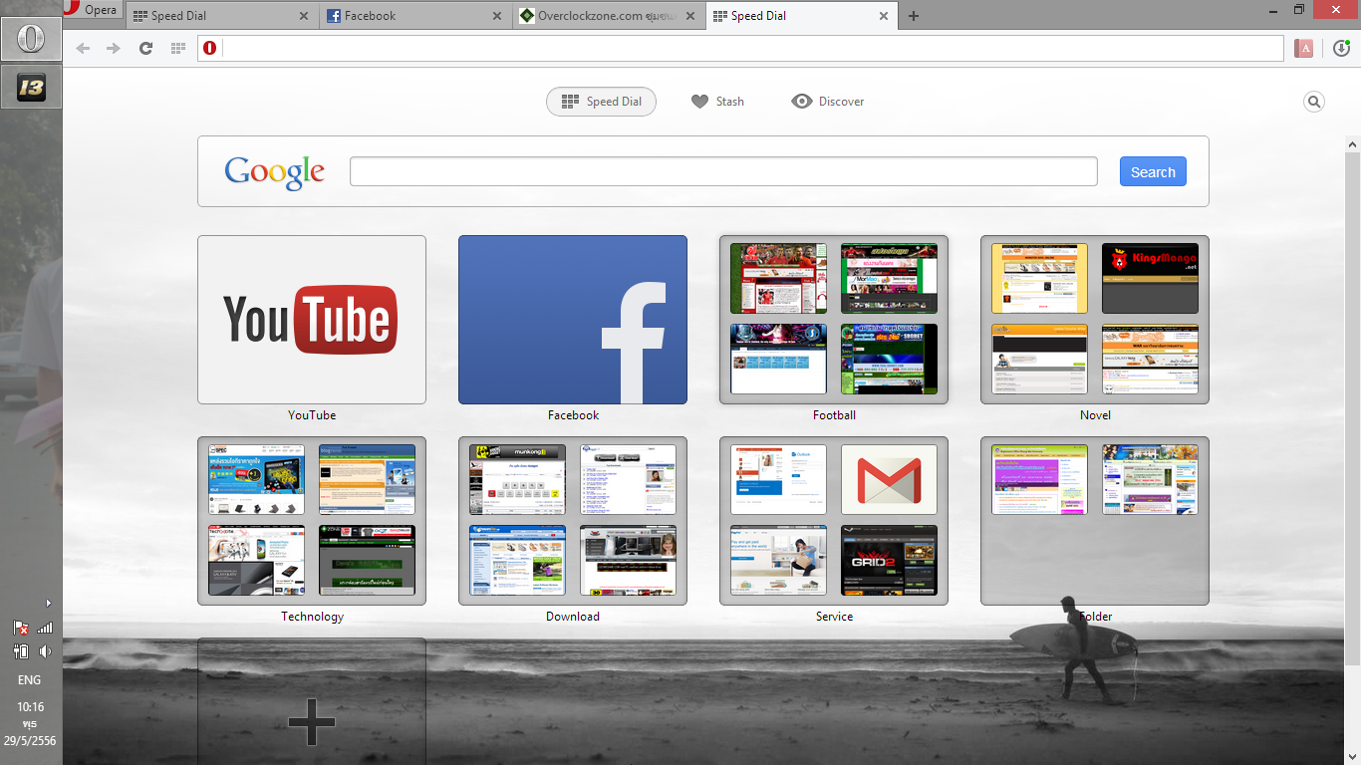Open the Service folder
This screenshot has height=765, width=1361.
834,521
